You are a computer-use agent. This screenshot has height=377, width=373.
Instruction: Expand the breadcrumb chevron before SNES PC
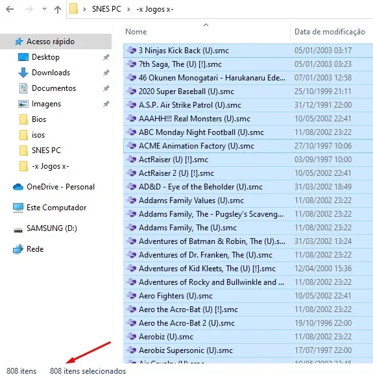(x=84, y=9)
